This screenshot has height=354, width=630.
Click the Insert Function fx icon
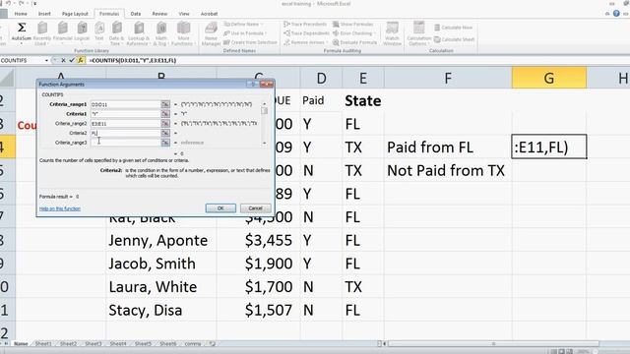tap(81, 60)
